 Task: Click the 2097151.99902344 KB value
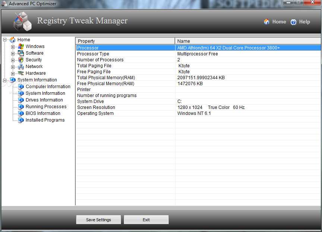[201, 77]
